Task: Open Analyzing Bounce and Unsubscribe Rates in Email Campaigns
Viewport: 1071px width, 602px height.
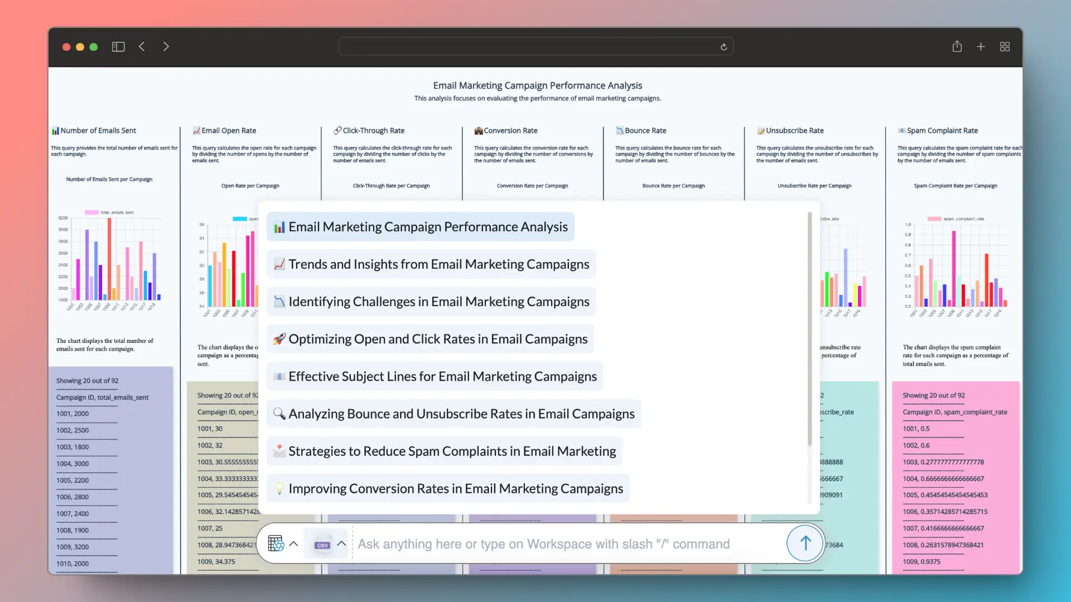Action: coord(454,414)
